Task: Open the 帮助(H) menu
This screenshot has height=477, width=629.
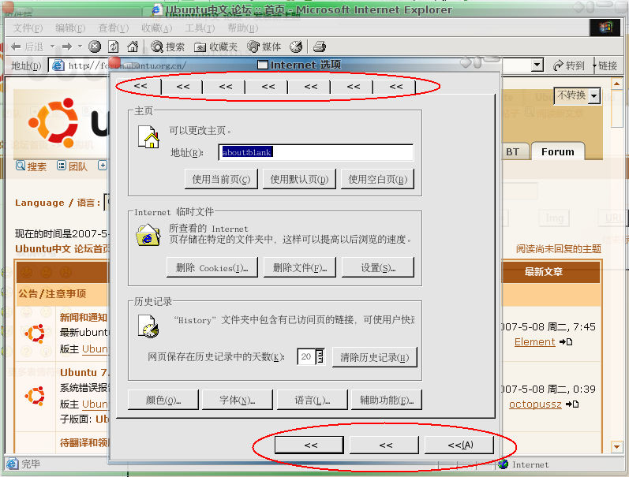Action: (243, 28)
